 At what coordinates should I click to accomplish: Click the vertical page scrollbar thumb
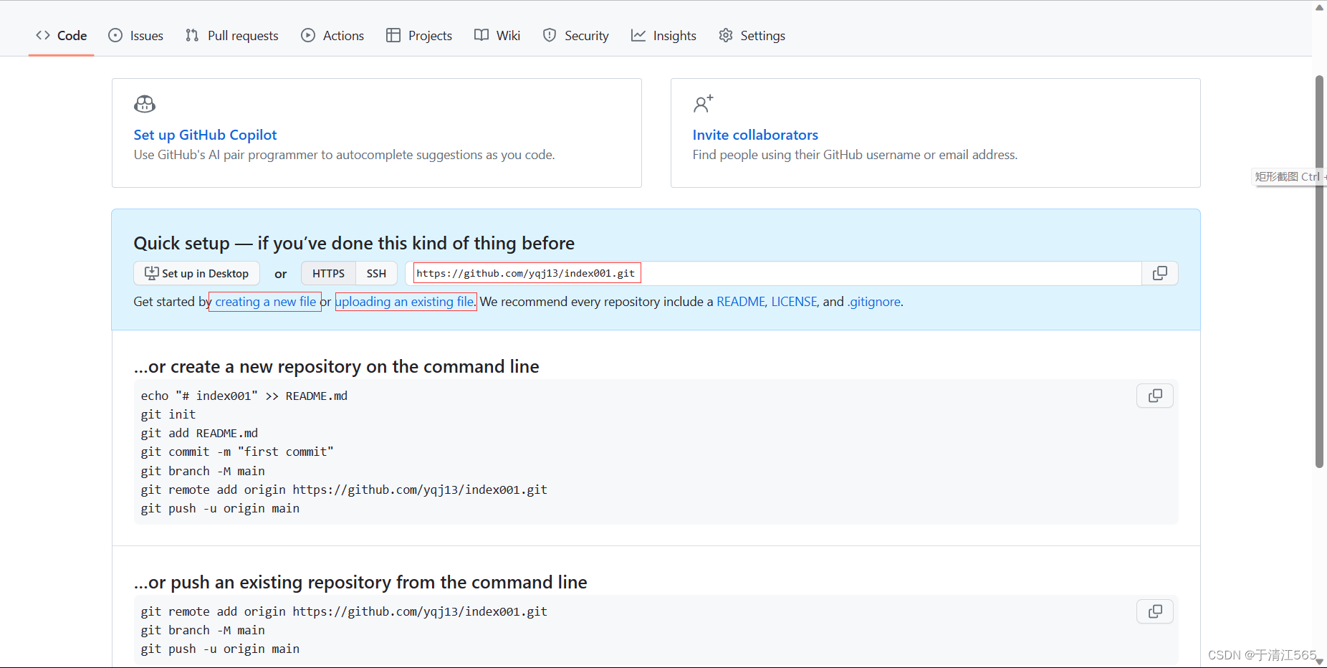coord(1319,271)
